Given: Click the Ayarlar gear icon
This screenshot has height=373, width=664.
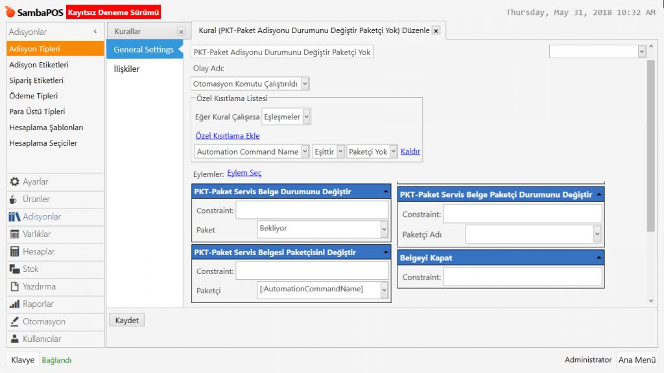Looking at the screenshot, I should click(x=14, y=182).
